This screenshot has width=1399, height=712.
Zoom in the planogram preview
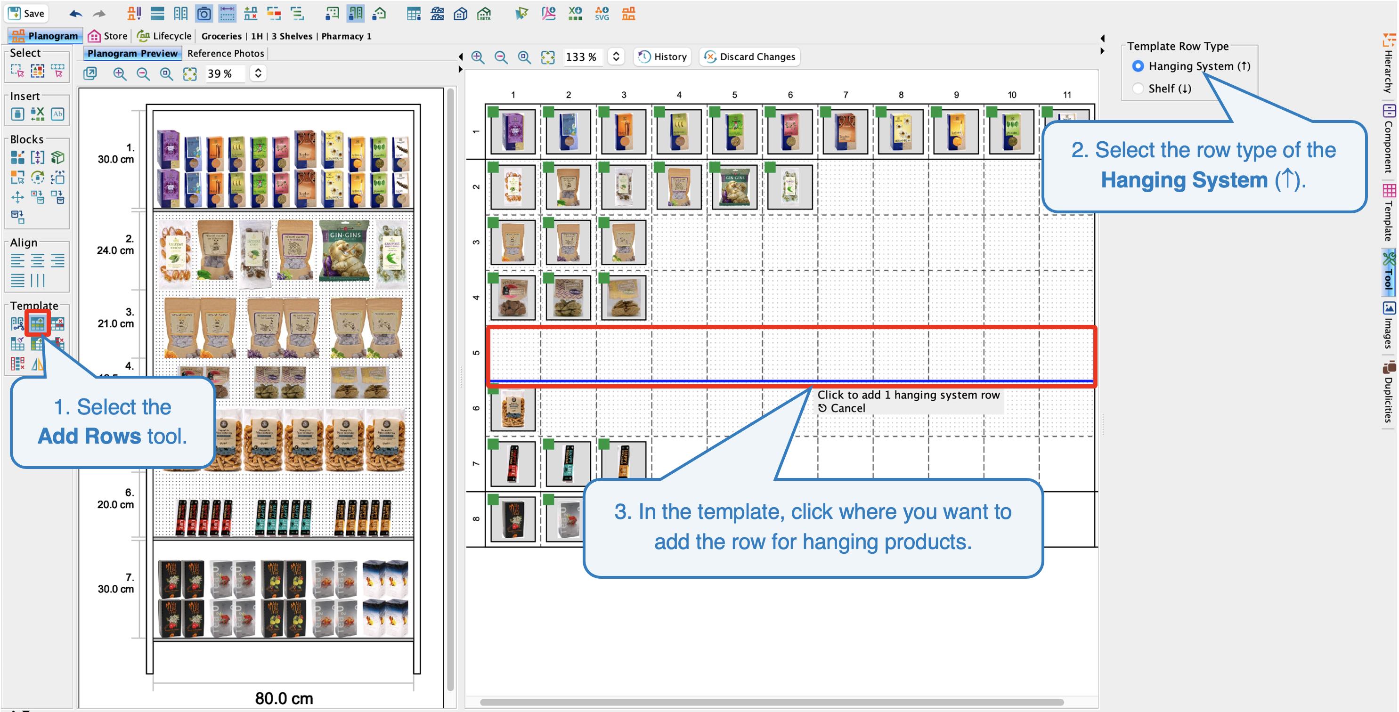[120, 74]
